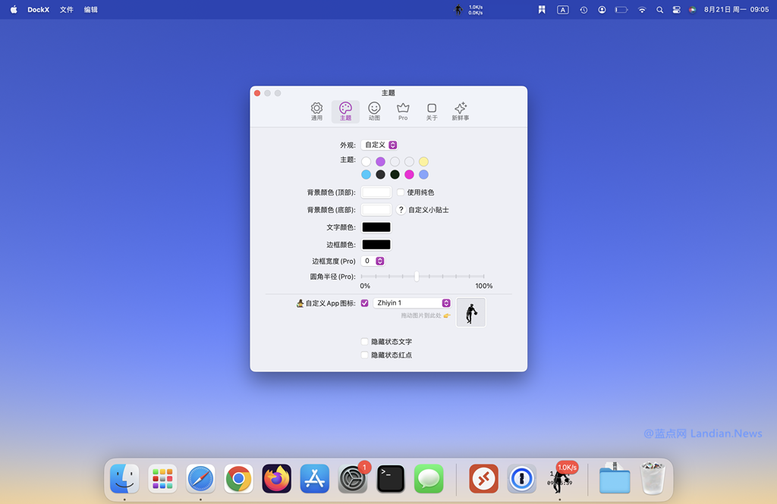Enable the 隐藏状态红点 checkbox
The height and width of the screenshot is (504, 777).
365,355
